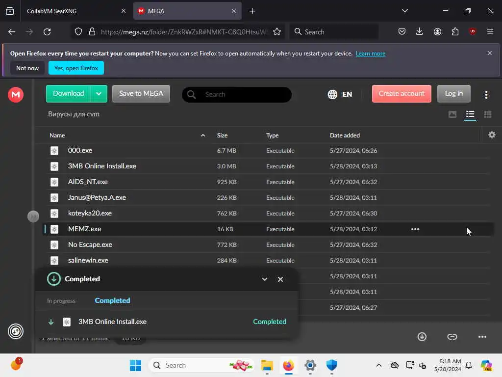The width and height of the screenshot is (502, 377).
Task: Click the Firefox toolbar Search box
Action: 334,32
